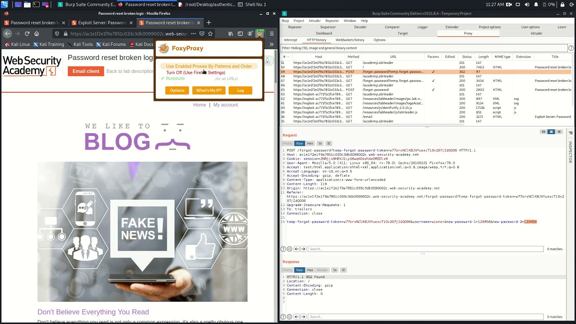The height and width of the screenshot is (324, 576).
Task: Open the request search settings gear
Action: click(289, 249)
